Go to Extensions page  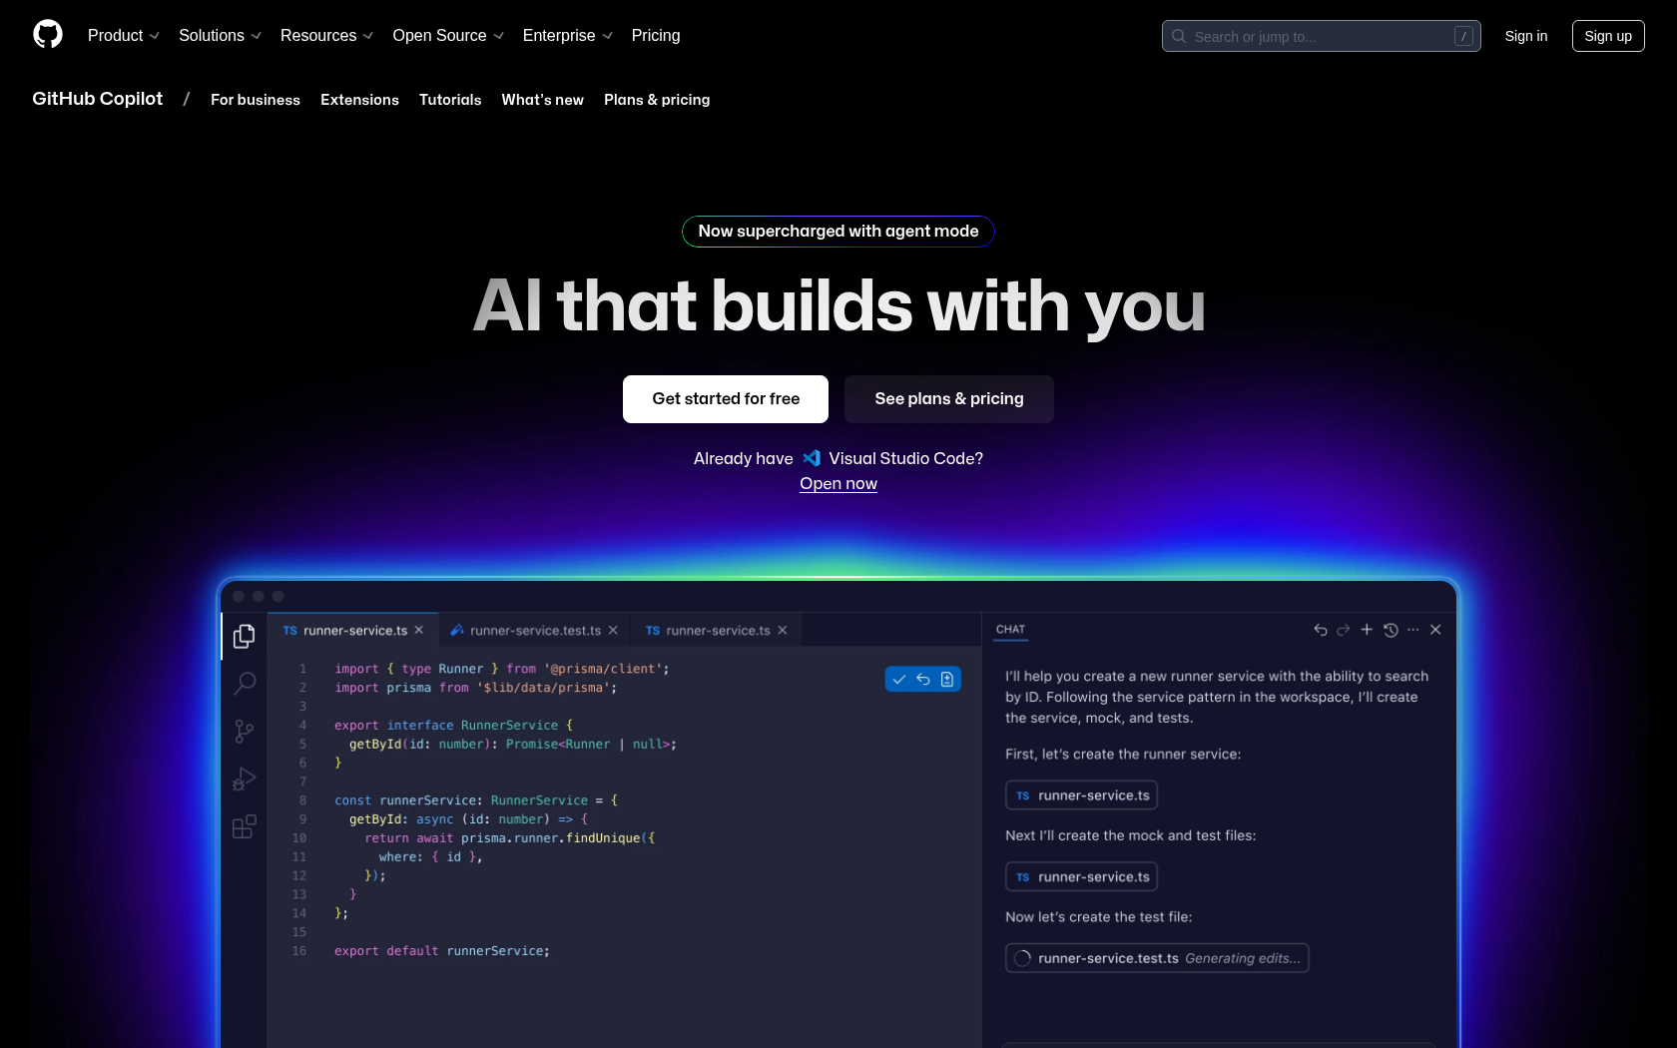point(359,100)
